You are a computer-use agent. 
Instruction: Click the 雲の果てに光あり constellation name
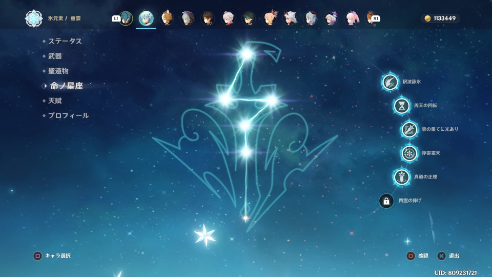coord(440,129)
